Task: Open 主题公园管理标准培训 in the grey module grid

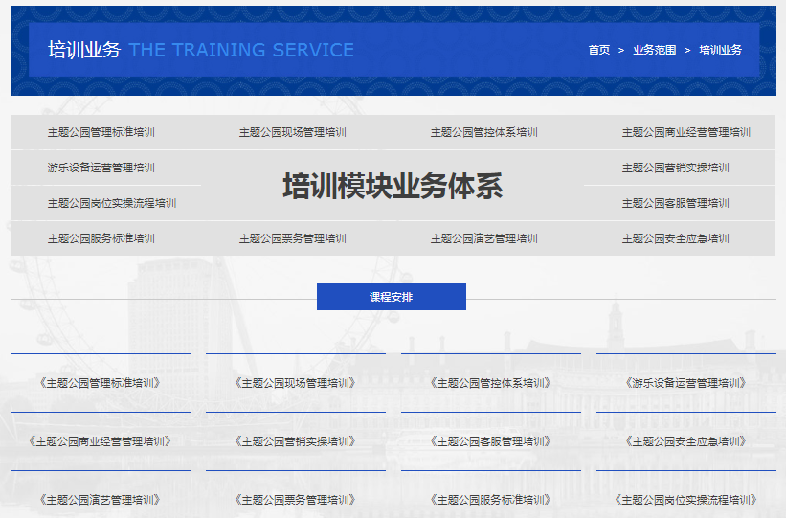Action: click(101, 132)
